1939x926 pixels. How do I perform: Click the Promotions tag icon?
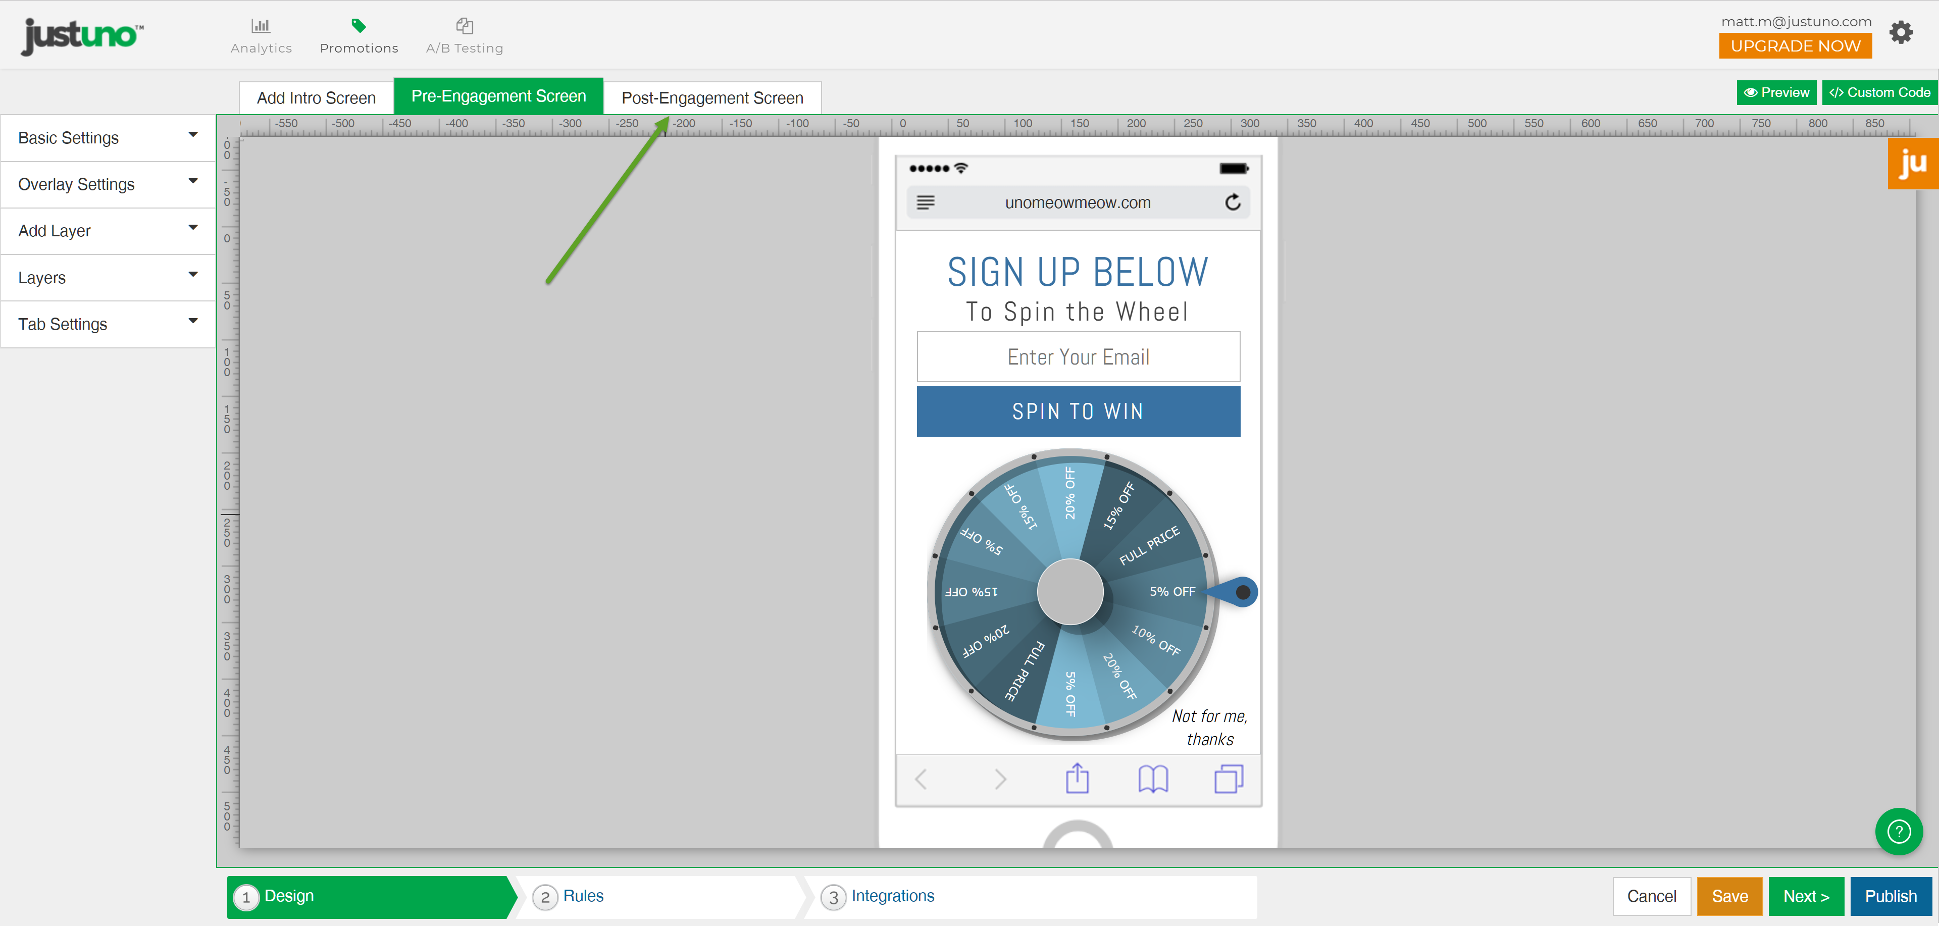(x=359, y=26)
